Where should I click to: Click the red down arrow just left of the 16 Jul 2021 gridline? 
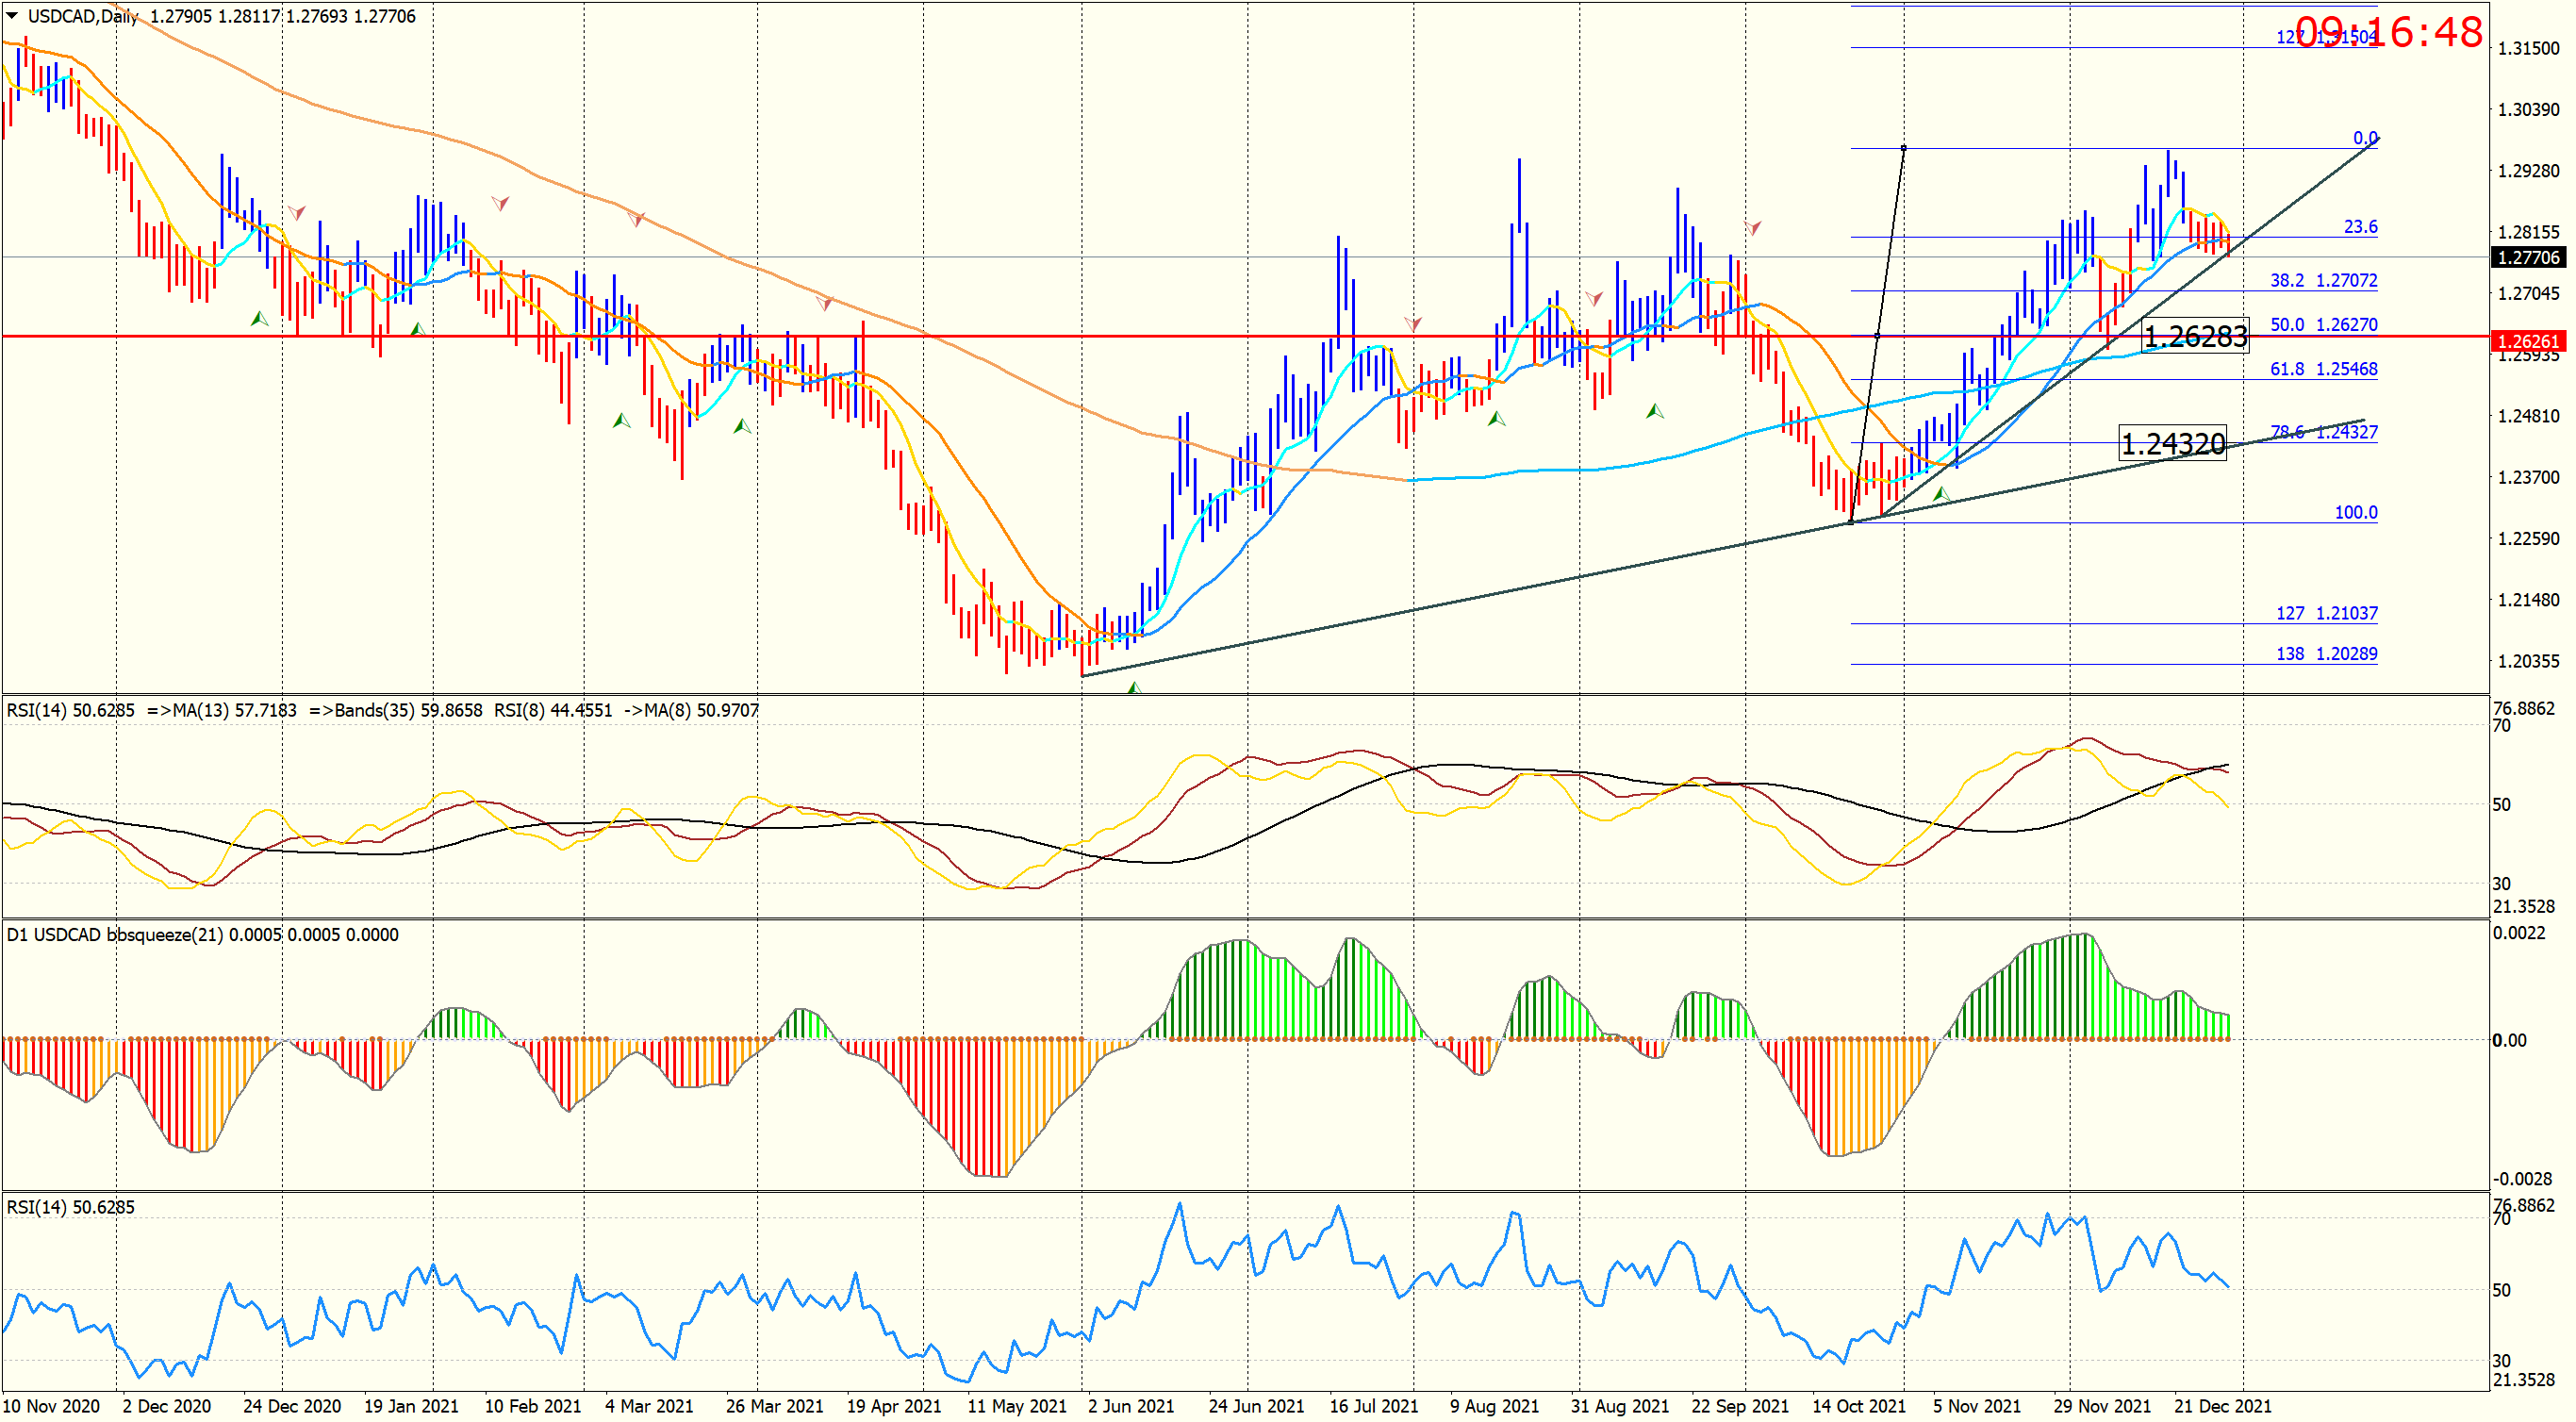[x=1412, y=323]
